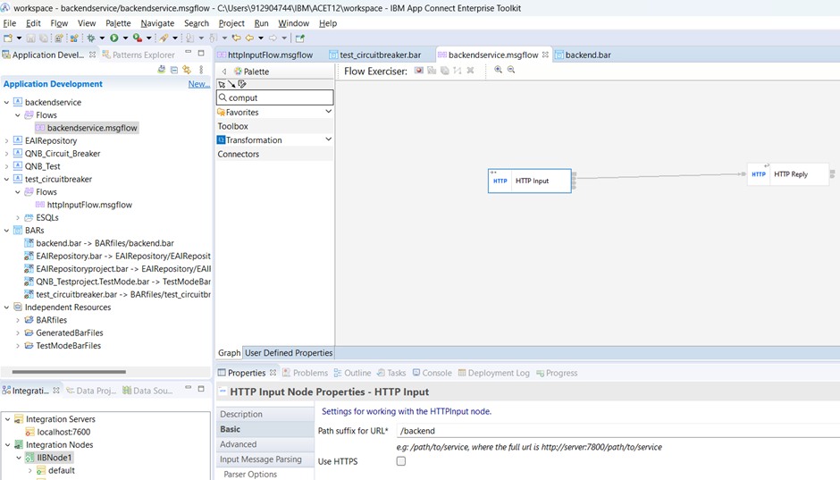Open the Run button dropdown arrow
The width and height of the screenshot is (840, 480).
(x=125, y=38)
